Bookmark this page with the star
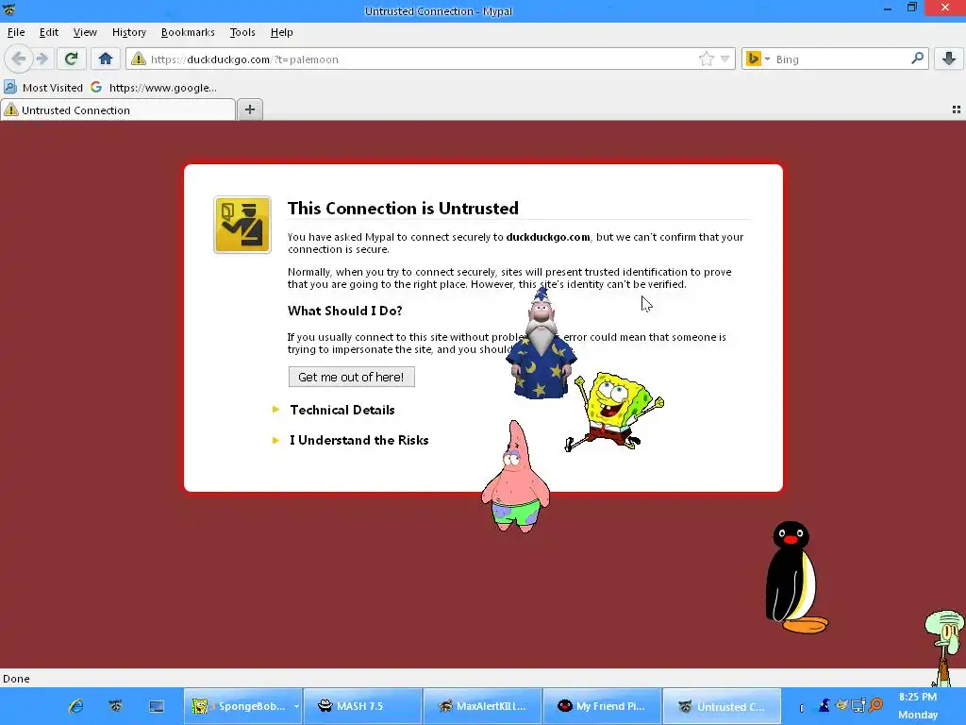The image size is (966, 725). tap(706, 59)
